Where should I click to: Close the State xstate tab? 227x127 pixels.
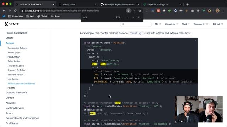[96, 5]
